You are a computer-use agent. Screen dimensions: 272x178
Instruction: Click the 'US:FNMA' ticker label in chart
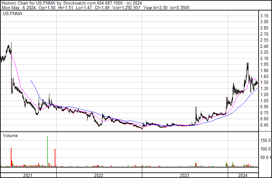12,13
